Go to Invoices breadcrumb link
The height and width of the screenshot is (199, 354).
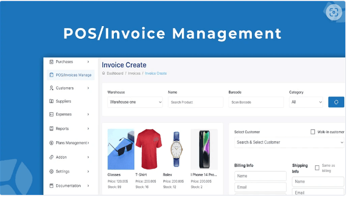tap(134, 73)
